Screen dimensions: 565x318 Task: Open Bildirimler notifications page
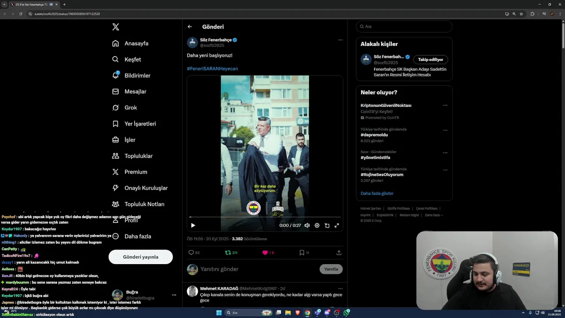[131, 76]
